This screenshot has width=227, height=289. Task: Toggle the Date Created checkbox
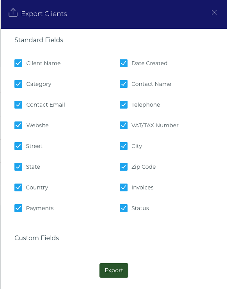click(124, 63)
